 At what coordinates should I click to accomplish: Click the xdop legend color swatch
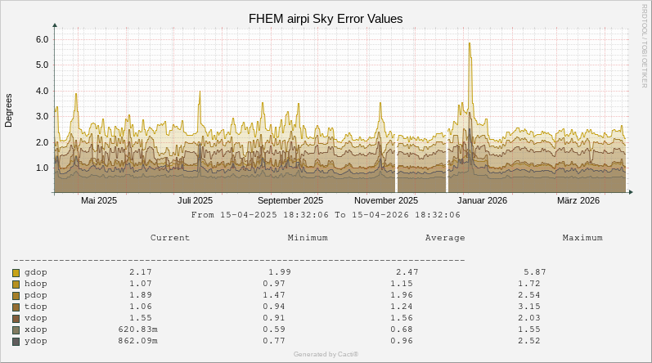tap(16, 329)
